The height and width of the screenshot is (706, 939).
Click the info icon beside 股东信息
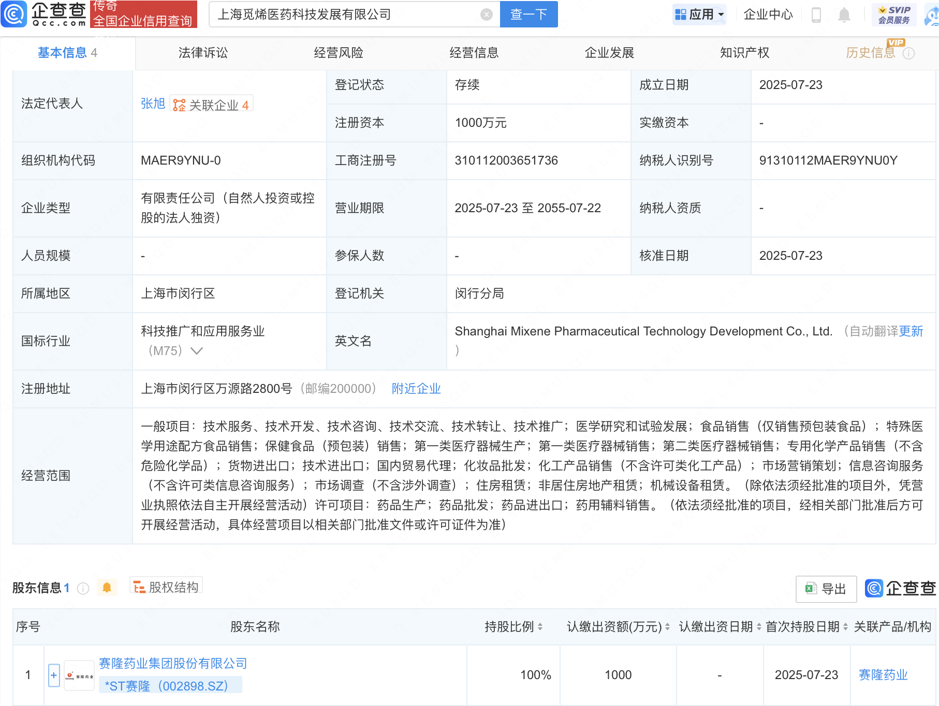pos(83,589)
